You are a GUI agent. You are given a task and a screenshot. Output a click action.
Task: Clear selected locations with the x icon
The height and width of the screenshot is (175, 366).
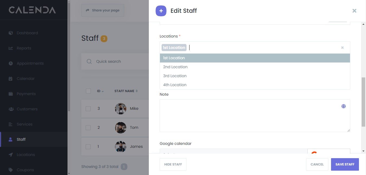click(x=342, y=48)
